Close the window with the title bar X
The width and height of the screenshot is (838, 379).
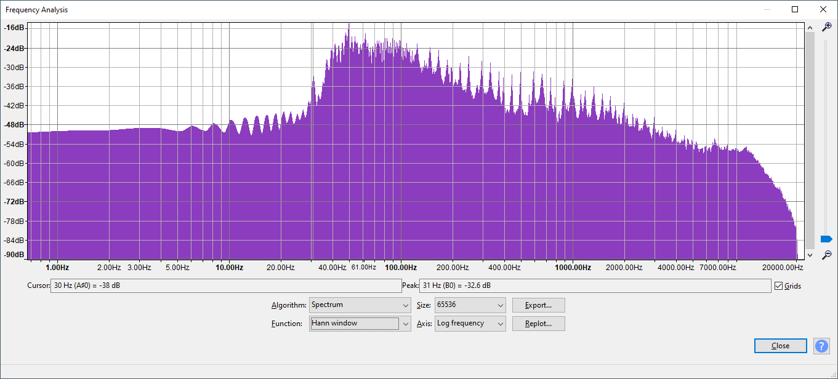(823, 9)
